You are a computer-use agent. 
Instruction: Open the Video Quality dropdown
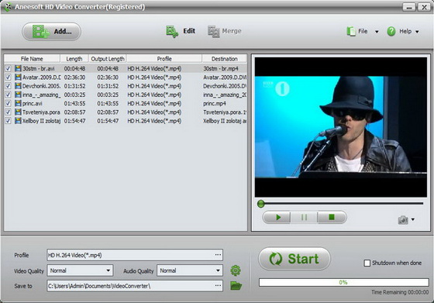pos(81,270)
